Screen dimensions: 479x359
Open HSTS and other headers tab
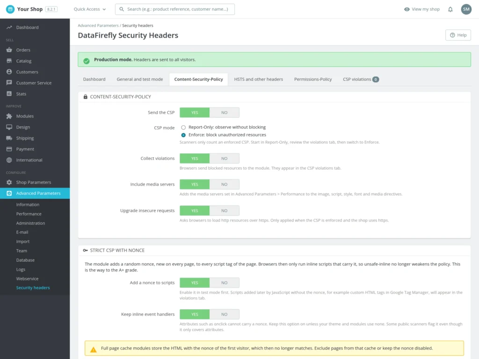[258, 79]
